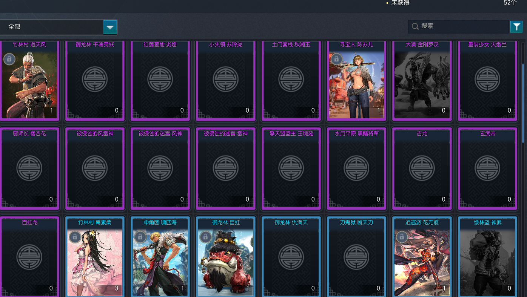
Task: Click the empty emblem on 水月平原 黑鳍将军 card
Action: (356, 168)
